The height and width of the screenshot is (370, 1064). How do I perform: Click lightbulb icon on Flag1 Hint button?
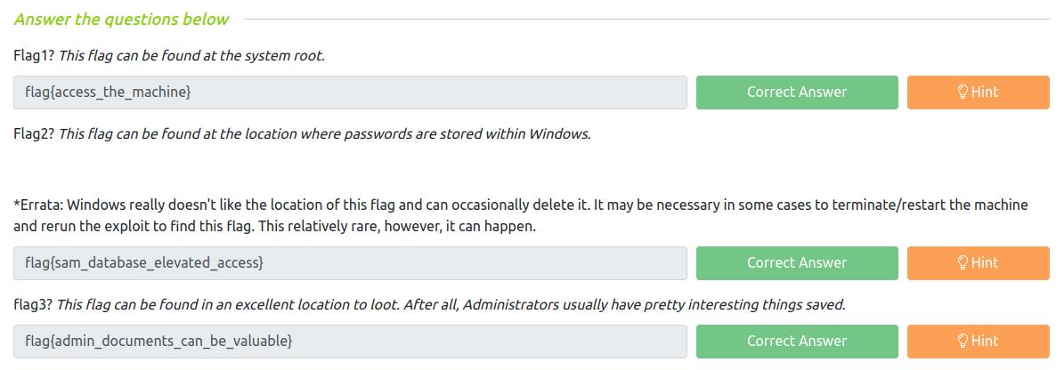962,92
